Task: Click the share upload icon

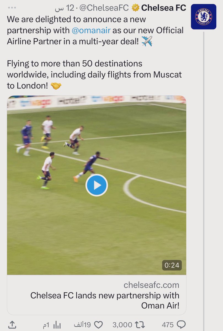Action: (12, 324)
